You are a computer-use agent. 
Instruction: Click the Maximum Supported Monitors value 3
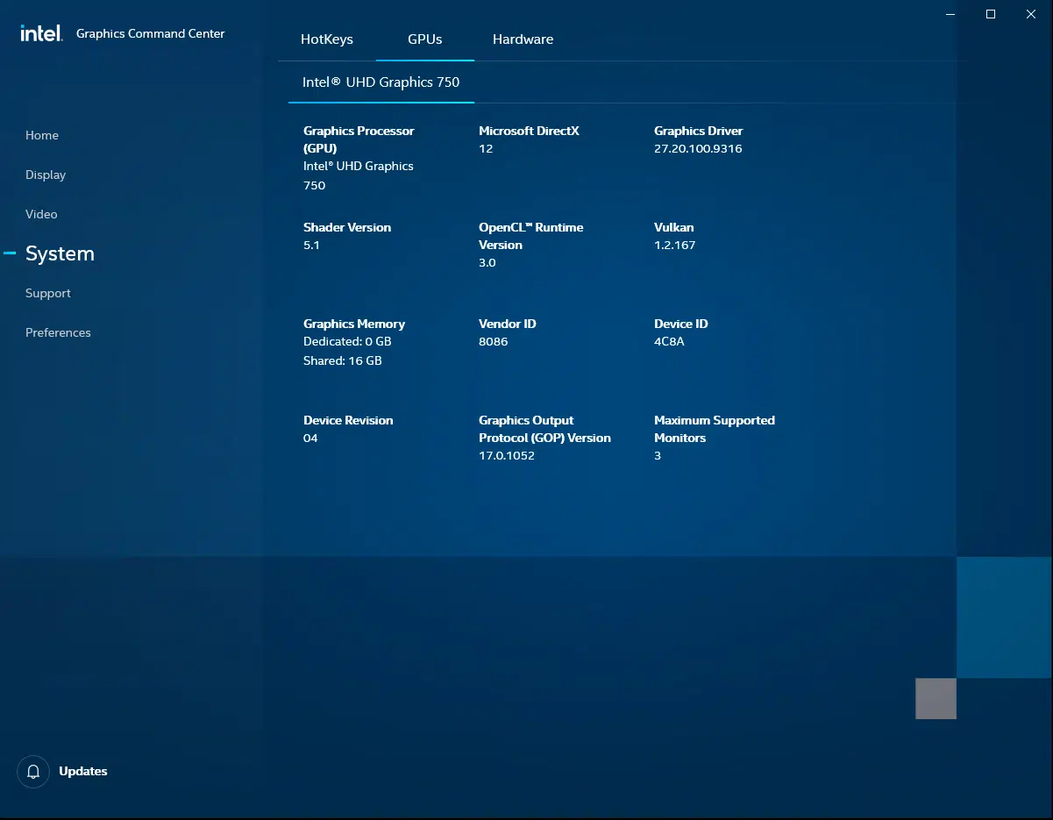click(x=658, y=455)
